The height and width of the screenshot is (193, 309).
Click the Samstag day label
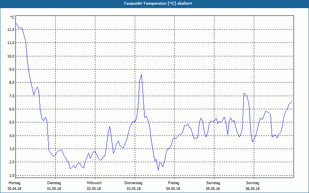[x=213, y=183]
